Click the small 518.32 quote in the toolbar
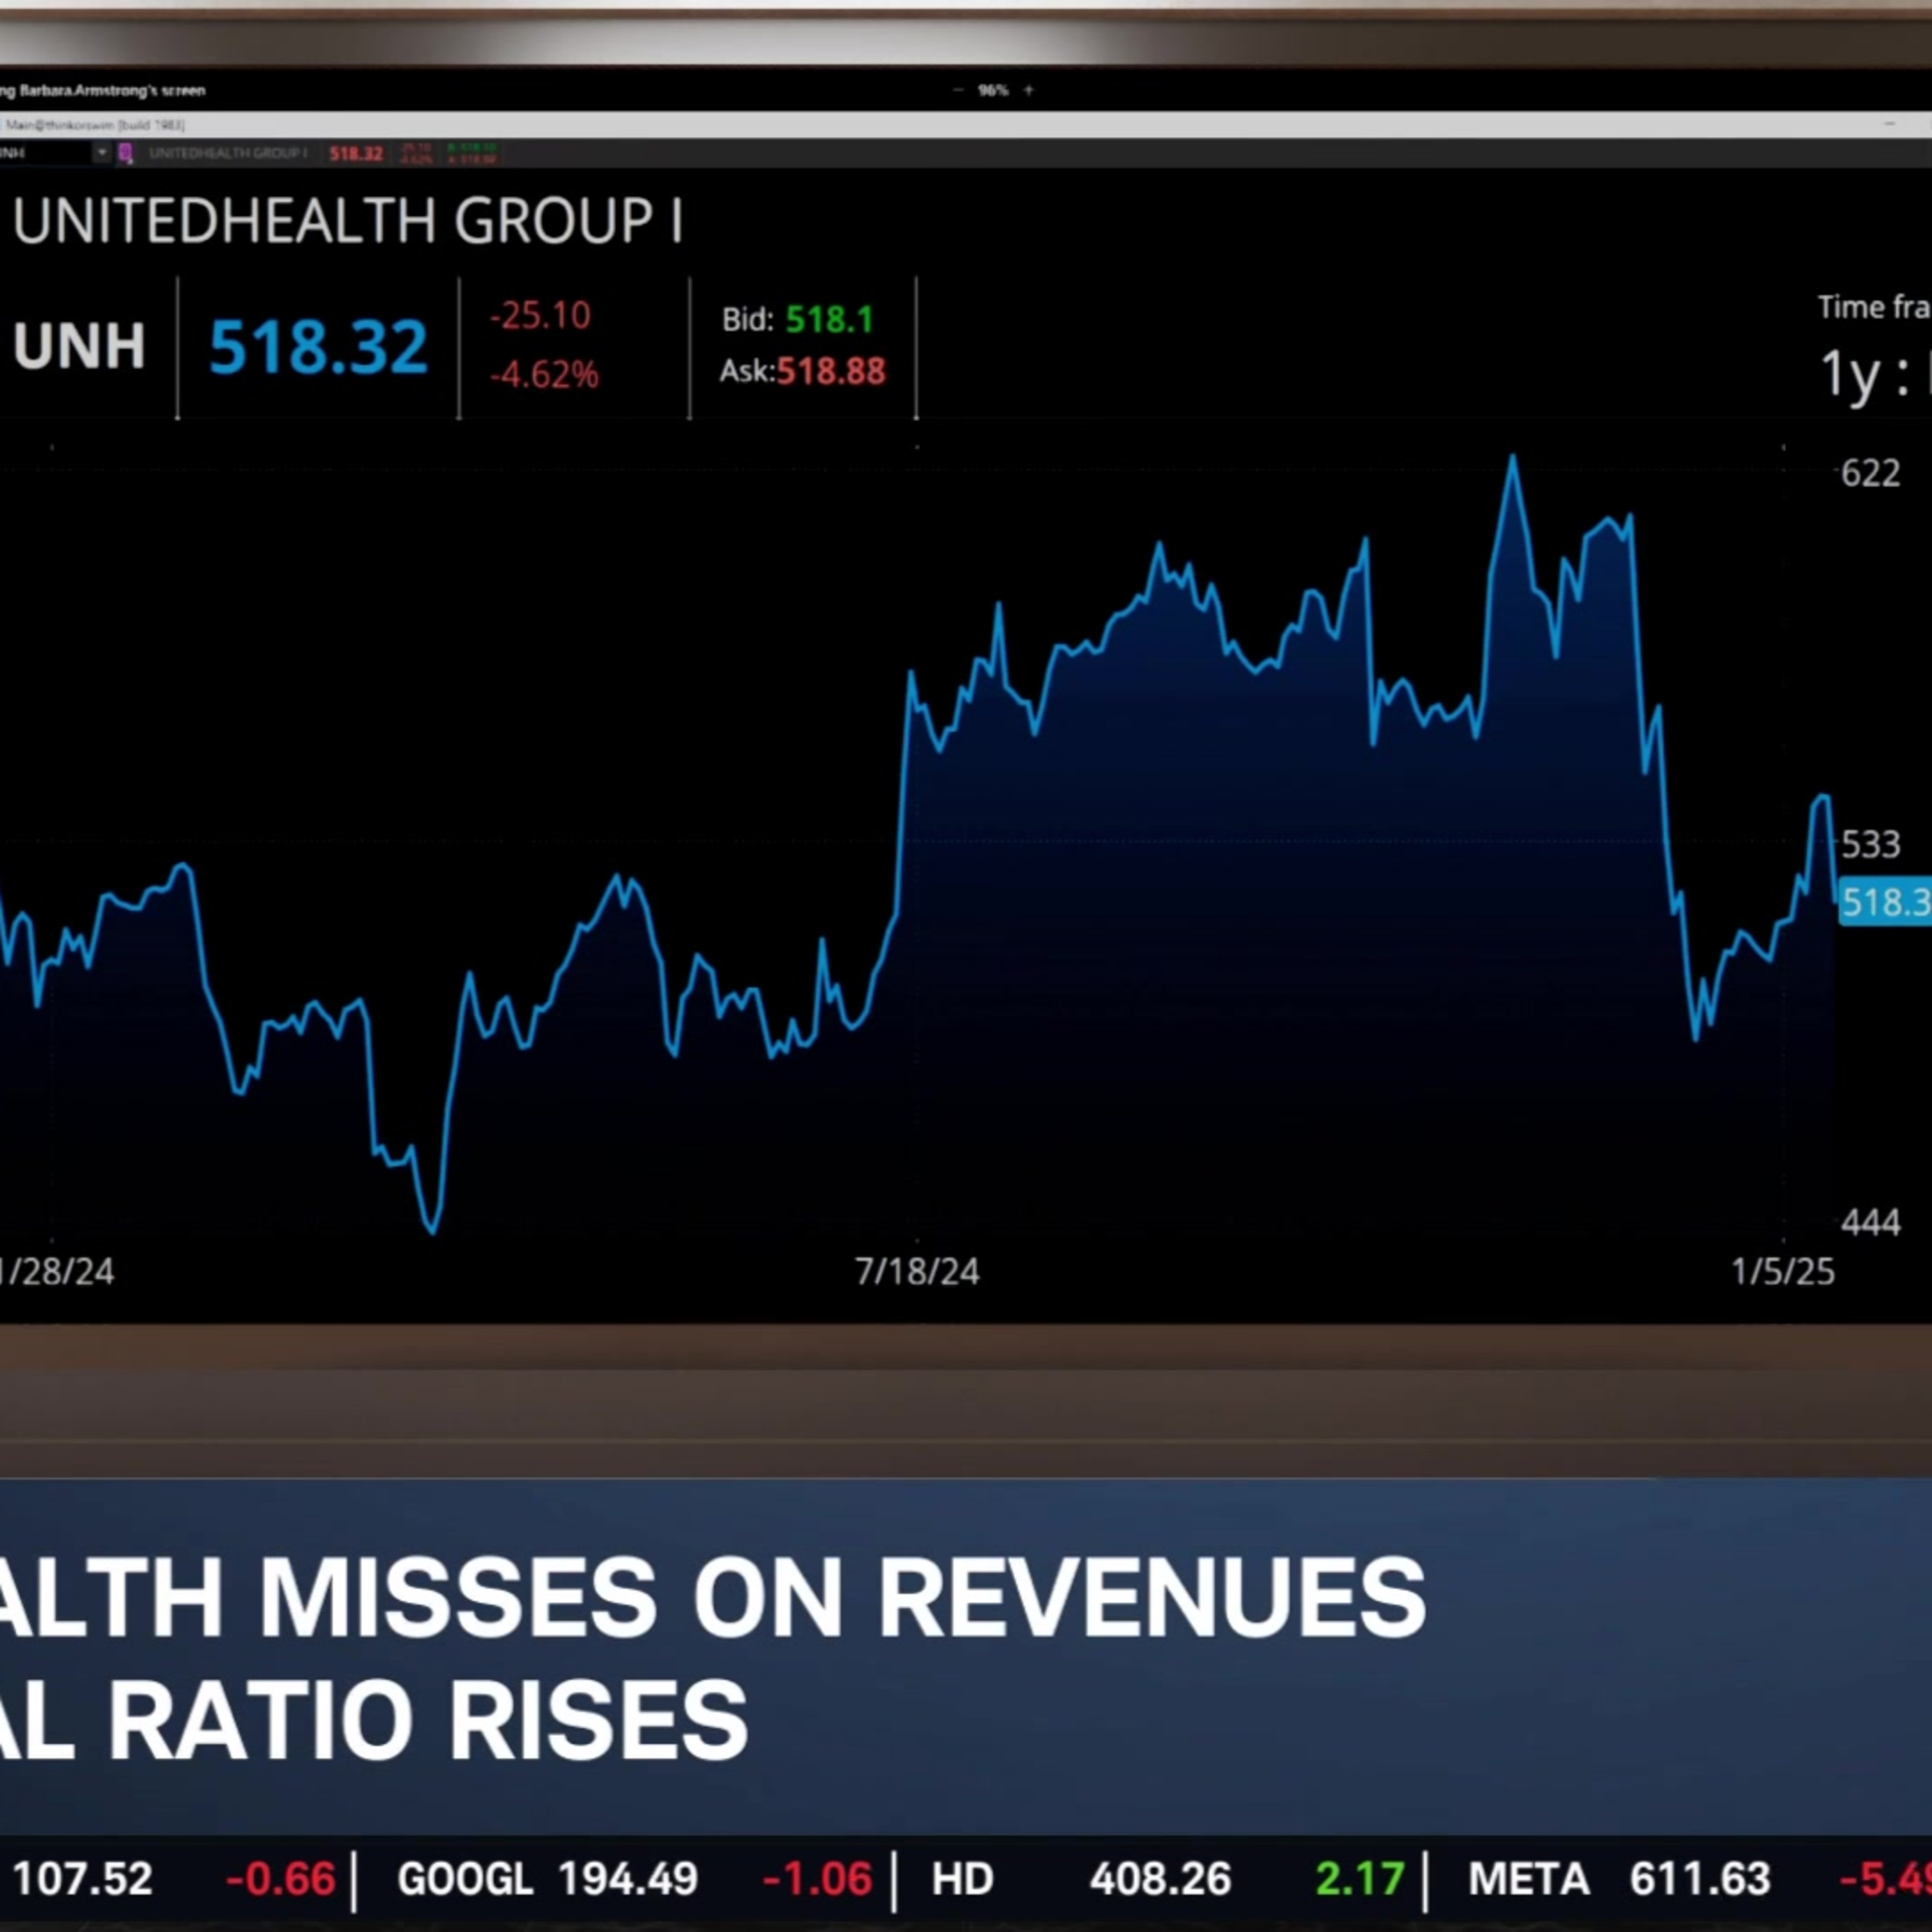Image resolution: width=1932 pixels, height=1932 pixels. coord(356,153)
